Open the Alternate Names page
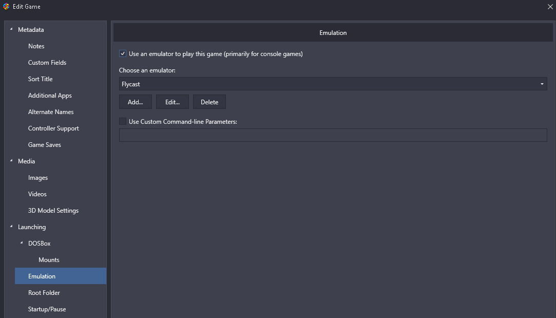The width and height of the screenshot is (556, 318). tap(51, 112)
